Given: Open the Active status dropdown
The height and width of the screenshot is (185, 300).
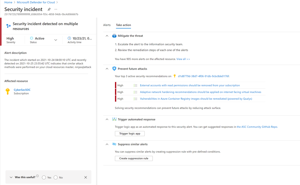Looking at the screenshot, I should click(x=56, y=40).
